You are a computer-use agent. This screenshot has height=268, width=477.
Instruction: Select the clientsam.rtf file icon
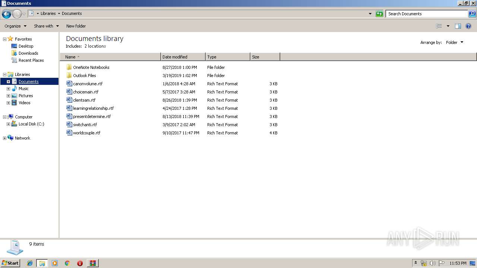click(69, 100)
